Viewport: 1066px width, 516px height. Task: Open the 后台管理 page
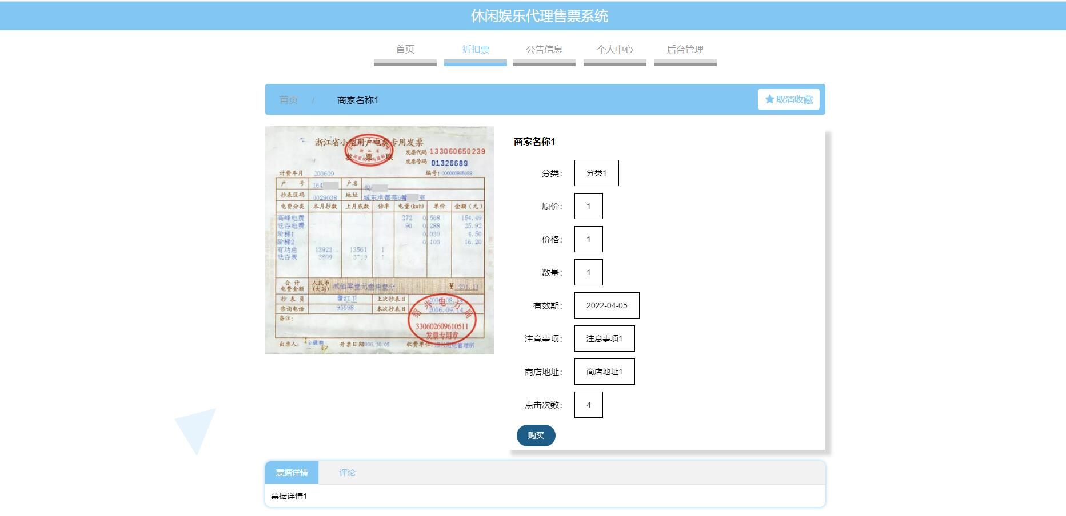coord(685,50)
